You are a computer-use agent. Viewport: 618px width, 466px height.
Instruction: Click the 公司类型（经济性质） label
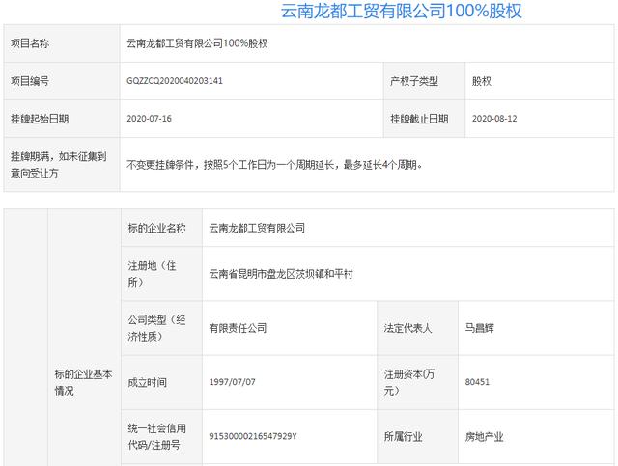tap(156, 328)
